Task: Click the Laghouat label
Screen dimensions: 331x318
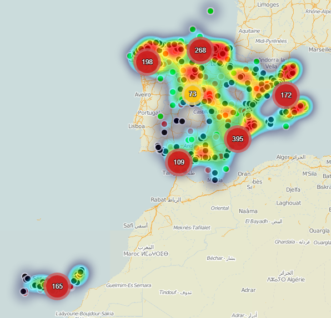Action: pyautogui.click(x=289, y=203)
